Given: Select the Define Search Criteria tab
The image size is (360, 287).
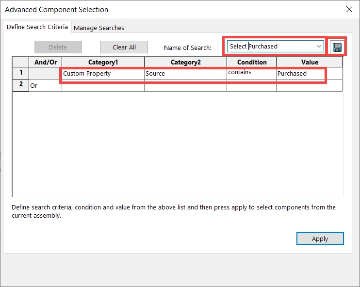Looking at the screenshot, I should [x=37, y=27].
